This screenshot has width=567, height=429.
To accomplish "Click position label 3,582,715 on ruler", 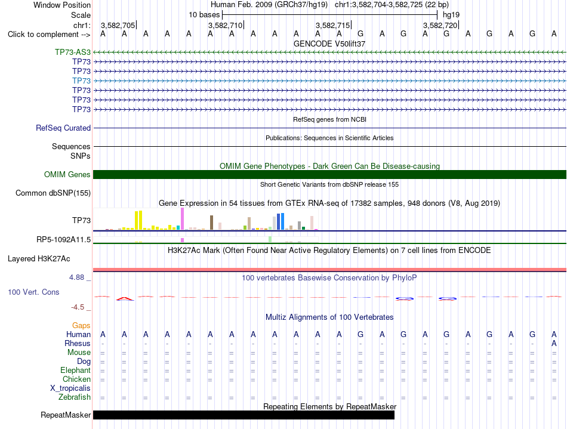I will (x=332, y=25).
